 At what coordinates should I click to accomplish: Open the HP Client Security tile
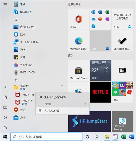click(122, 122)
